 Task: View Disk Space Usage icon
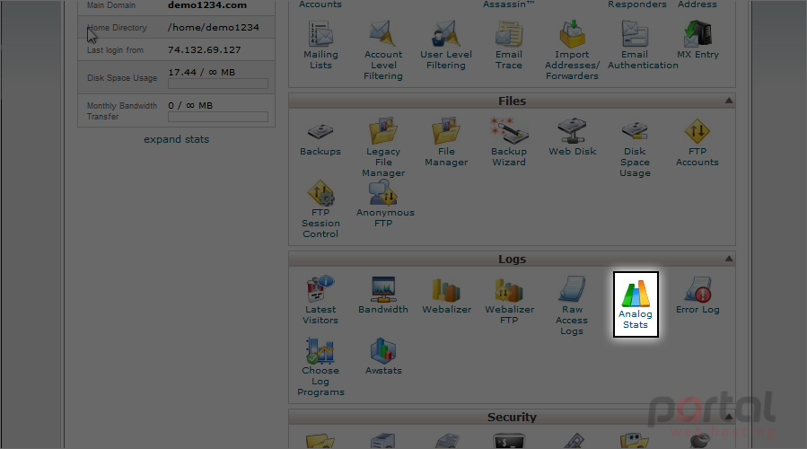point(636,148)
